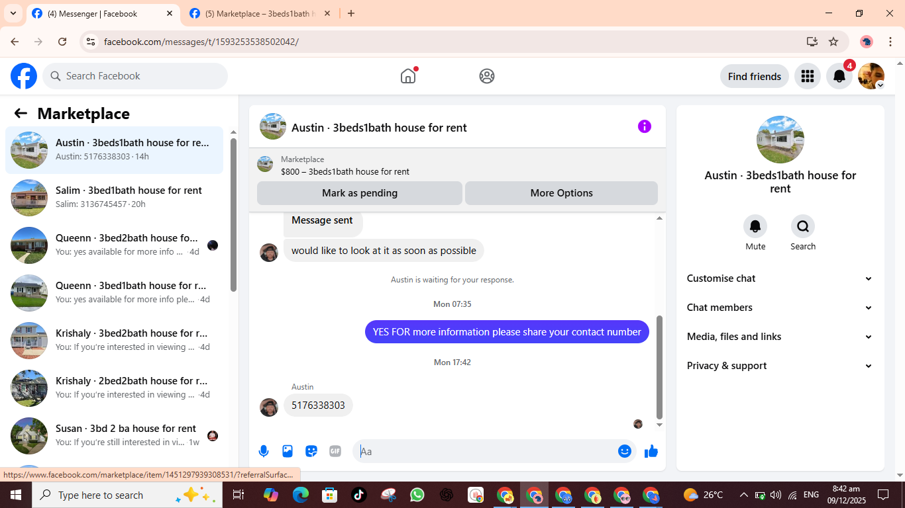Open Salim 3bed1bath conversation
The image size is (905, 508).
pos(114,198)
